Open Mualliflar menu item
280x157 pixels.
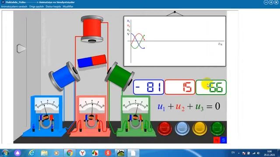coord(68,7)
